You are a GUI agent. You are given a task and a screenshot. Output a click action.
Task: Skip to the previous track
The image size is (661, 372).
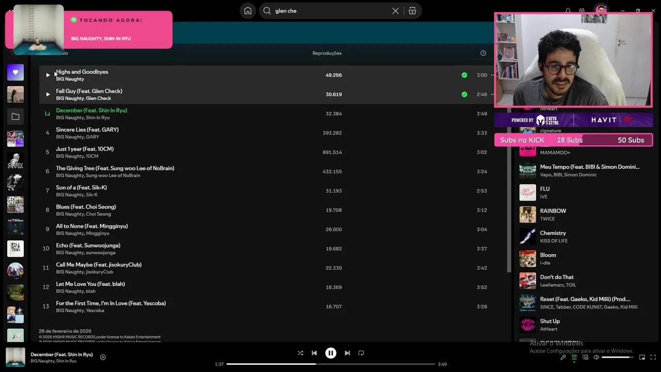point(314,353)
